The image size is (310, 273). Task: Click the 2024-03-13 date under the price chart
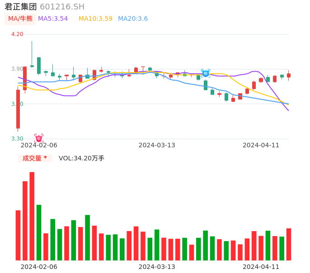[157, 145]
